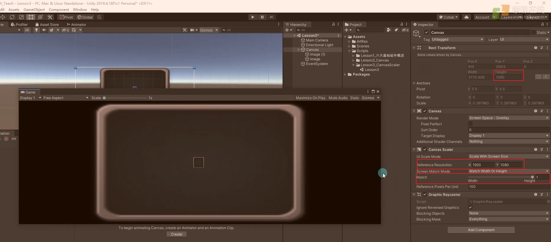Image resolution: width=551 pixels, height=242 pixels.
Task: Open the Scene camera settings icon
Action: [192, 30]
